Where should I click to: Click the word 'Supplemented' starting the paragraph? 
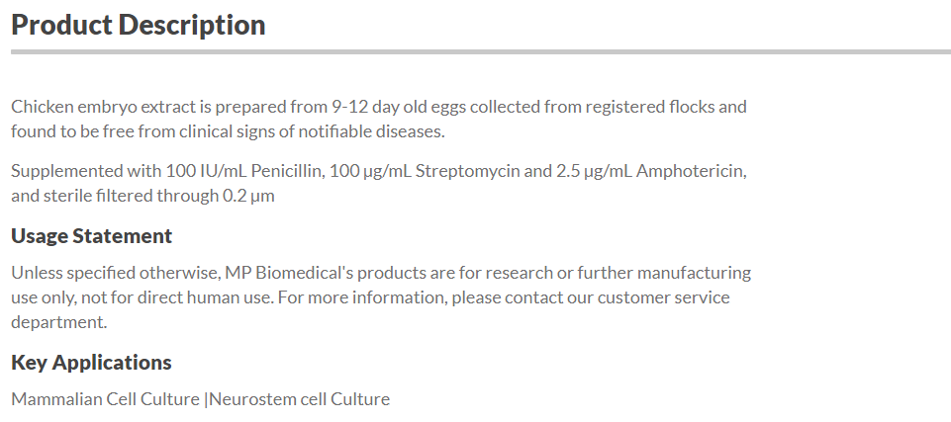click(x=66, y=171)
